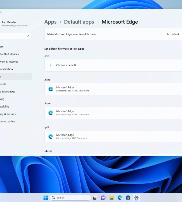182x202 pixels.
Task: Click the Edge icon in the .html row
Action: (51, 113)
